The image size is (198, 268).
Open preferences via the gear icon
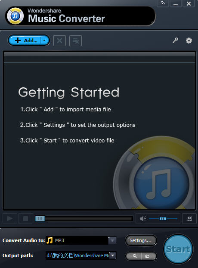[x=189, y=41]
